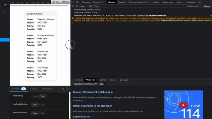Open the drawer Search tab
212x119 pixels.
[103, 80]
